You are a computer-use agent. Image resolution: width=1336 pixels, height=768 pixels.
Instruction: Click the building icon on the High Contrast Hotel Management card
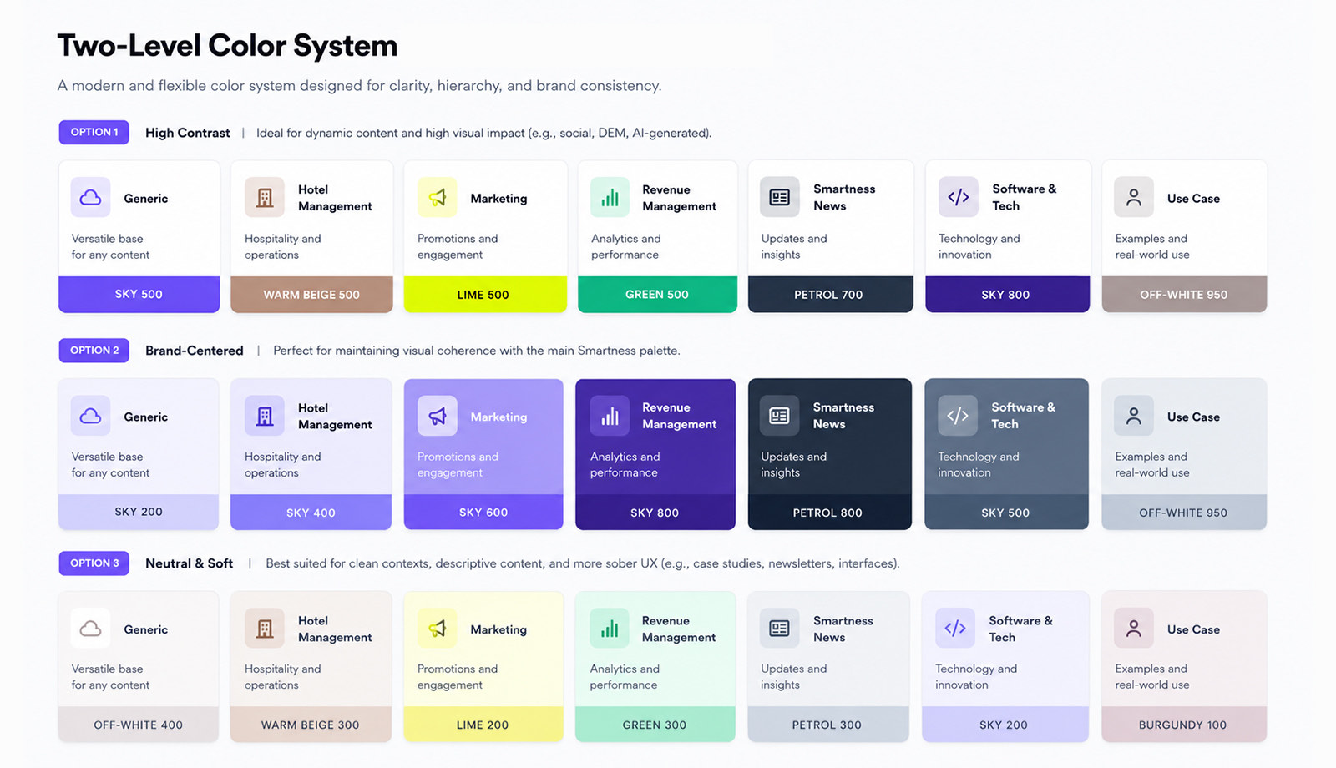(265, 198)
